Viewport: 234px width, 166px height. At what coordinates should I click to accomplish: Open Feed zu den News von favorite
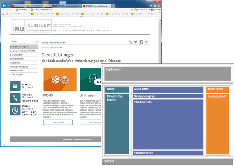click(17, 14)
